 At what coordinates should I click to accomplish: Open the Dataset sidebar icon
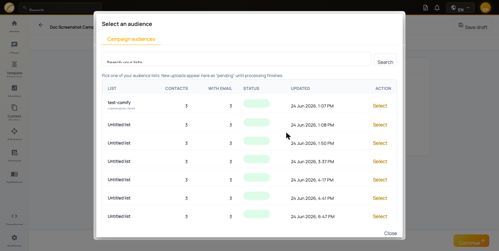pos(14,152)
